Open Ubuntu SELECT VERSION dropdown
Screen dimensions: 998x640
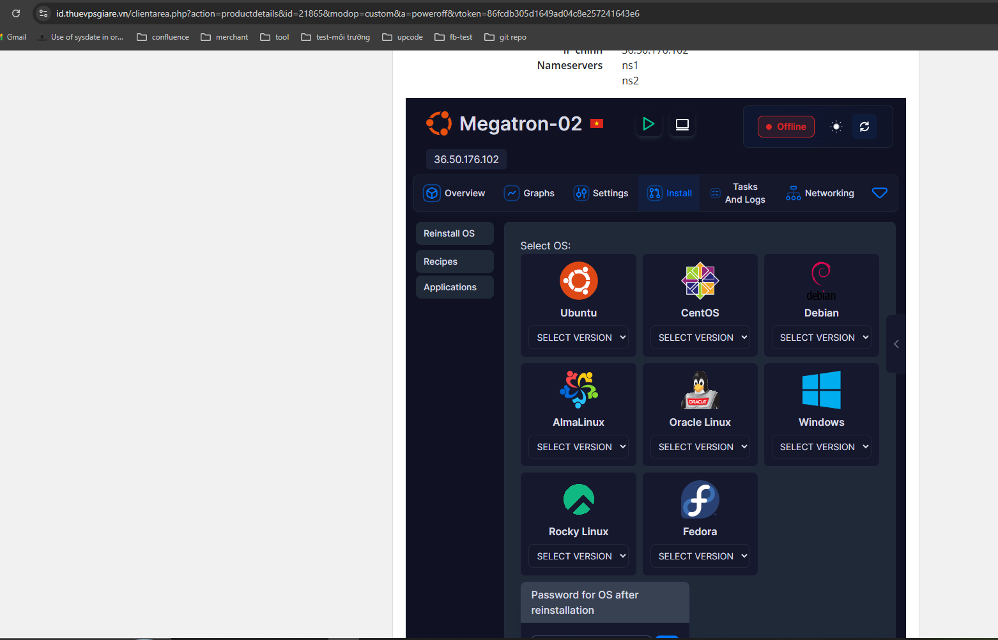[x=579, y=338]
